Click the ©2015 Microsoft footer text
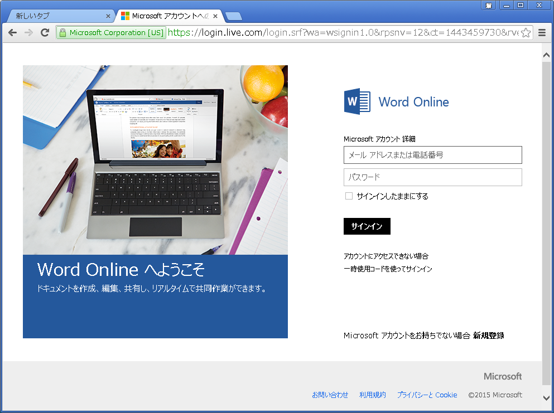This screenshot has width=554, height=413. tap(495, 395)
